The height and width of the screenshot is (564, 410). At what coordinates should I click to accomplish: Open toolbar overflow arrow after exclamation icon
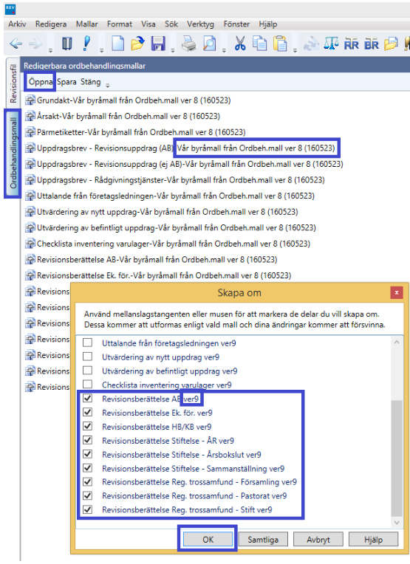[102, 50]
